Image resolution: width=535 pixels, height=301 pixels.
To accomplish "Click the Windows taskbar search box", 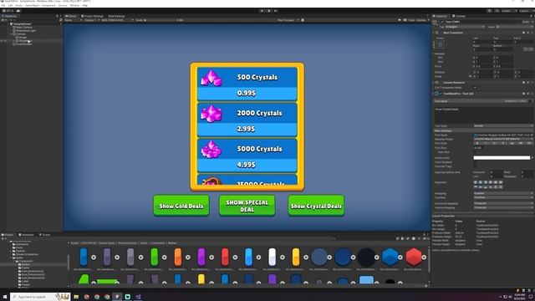I will pos(40,297).
